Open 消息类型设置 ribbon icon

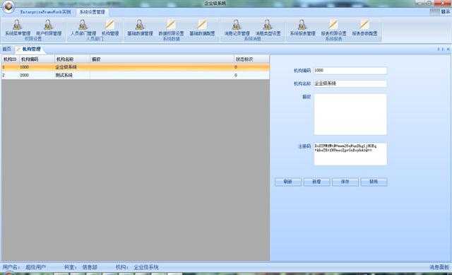(x=268, y=28)
